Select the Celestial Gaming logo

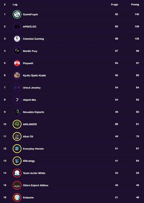(x=17, y=39)
